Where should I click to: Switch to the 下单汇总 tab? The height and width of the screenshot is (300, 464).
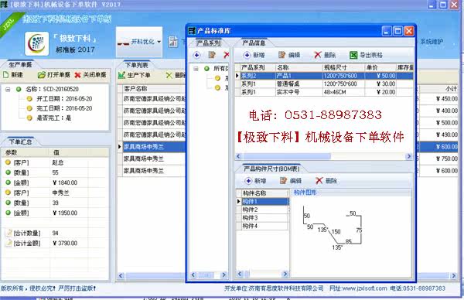point(20,142)
